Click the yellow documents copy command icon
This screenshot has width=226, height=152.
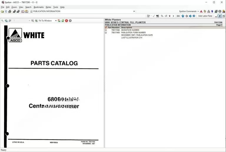[205, 11]
